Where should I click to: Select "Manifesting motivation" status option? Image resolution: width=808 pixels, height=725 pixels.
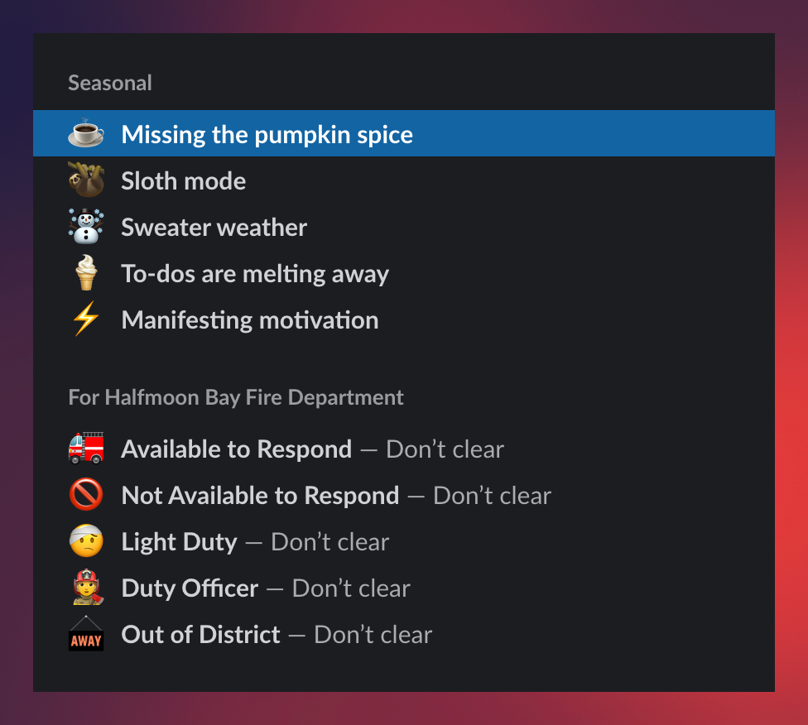(x=250, y=320)
